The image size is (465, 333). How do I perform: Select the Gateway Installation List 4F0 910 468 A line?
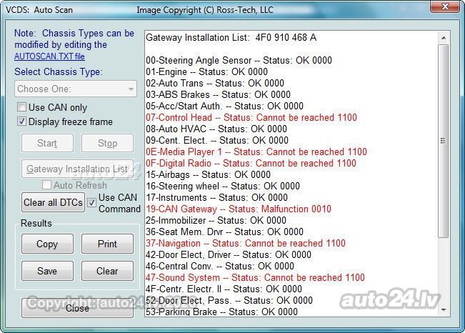click(x=231, y=37)
